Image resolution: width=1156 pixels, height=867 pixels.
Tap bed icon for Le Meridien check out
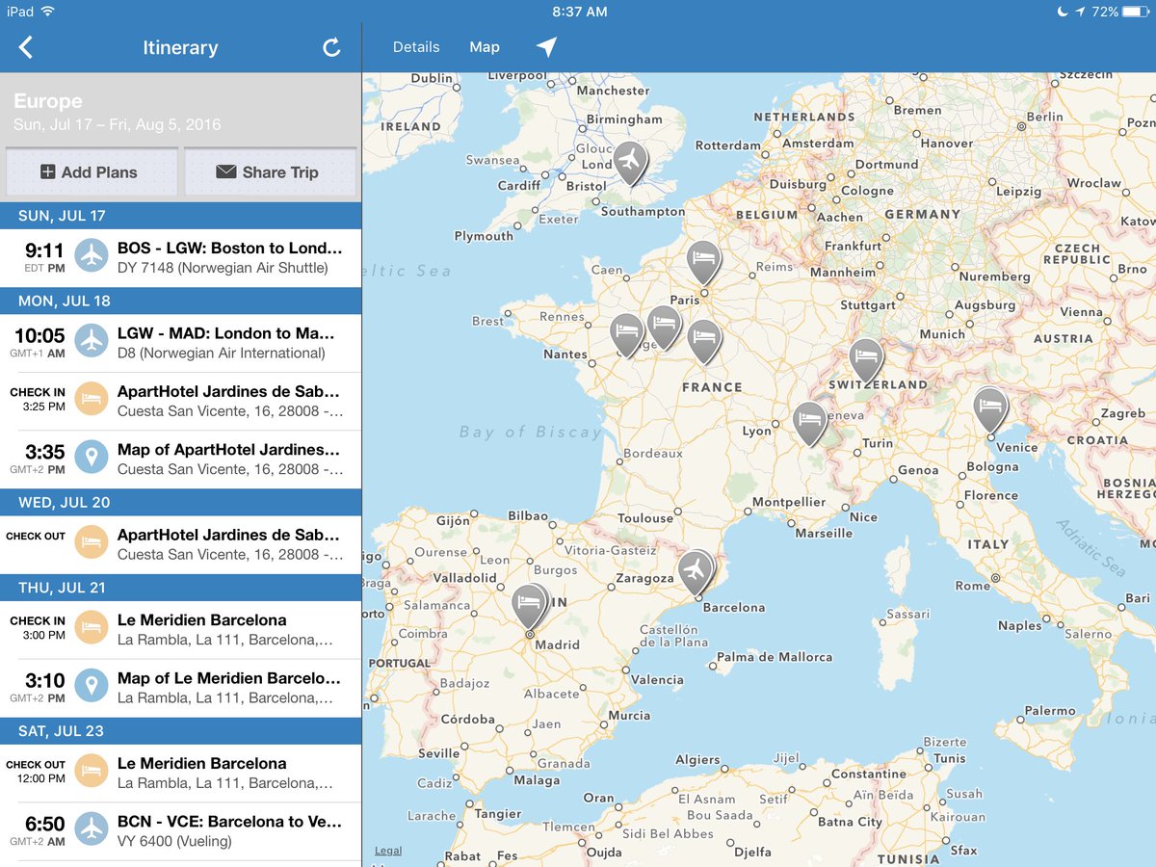(x=92, y=772)
